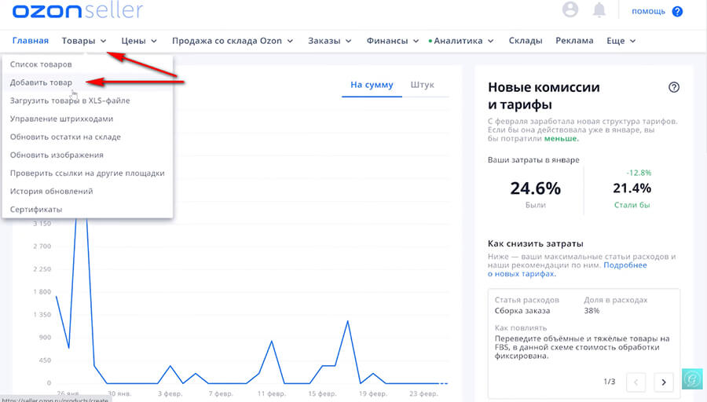Viewport: 707px width, 402px height.
Task: Click the teal floating widget icon
Action: point(691,379)
